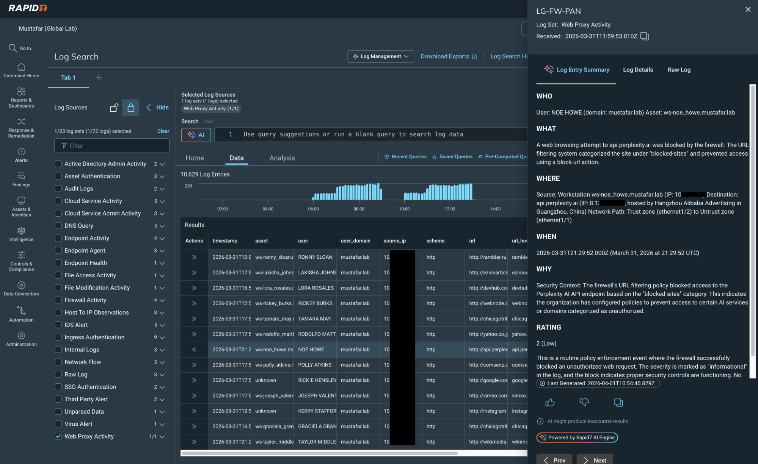Uncheck the Web Proxy Activity log set
758x464 pixels.
point(58,436)
